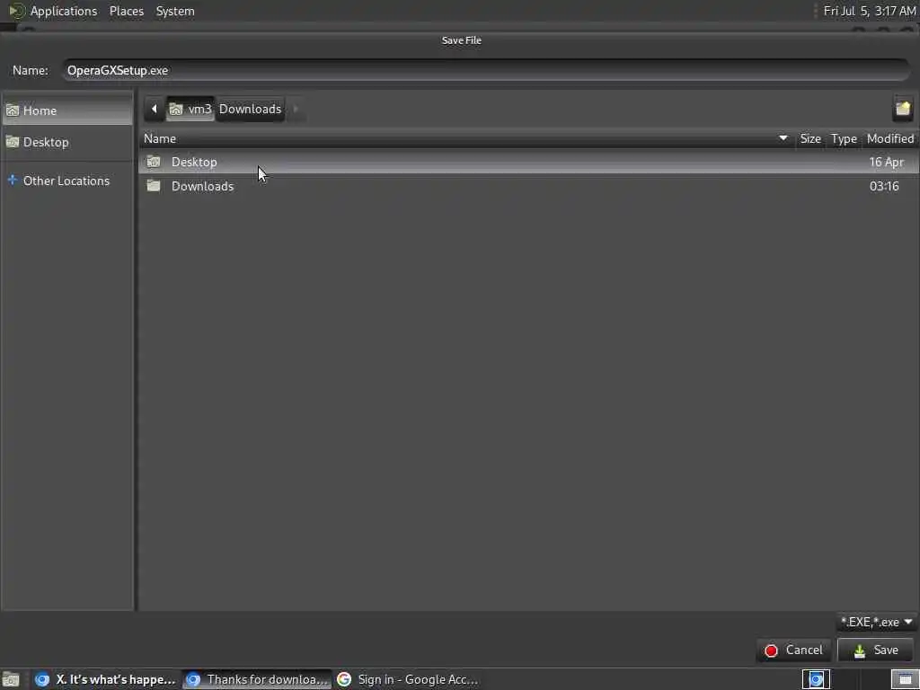Click the Cancel button
The height and width of the screenshot is (690, 920).
[793, 650]
